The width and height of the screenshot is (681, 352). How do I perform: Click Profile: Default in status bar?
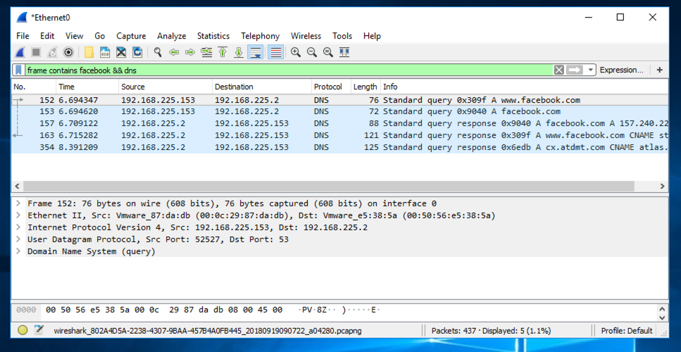(x=627, y=331)
